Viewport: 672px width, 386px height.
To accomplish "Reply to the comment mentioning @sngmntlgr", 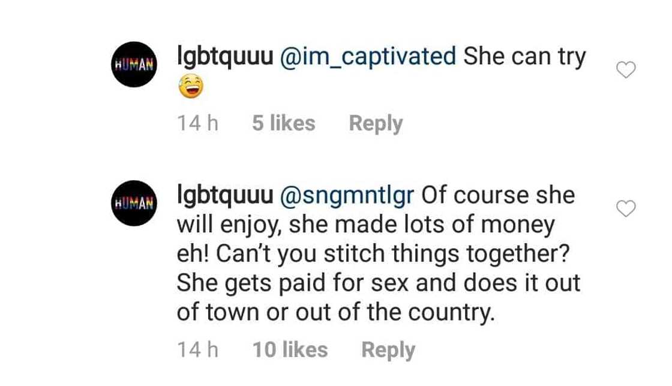I will (x=388, y=350).
